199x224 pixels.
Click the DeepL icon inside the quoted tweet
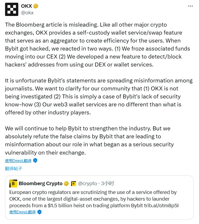click(39, 212)
